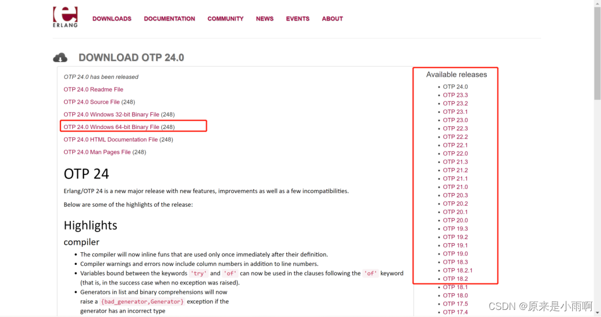The image size is (601, 317).
Task: Open the Documentation menu
Action: point(170,19)
